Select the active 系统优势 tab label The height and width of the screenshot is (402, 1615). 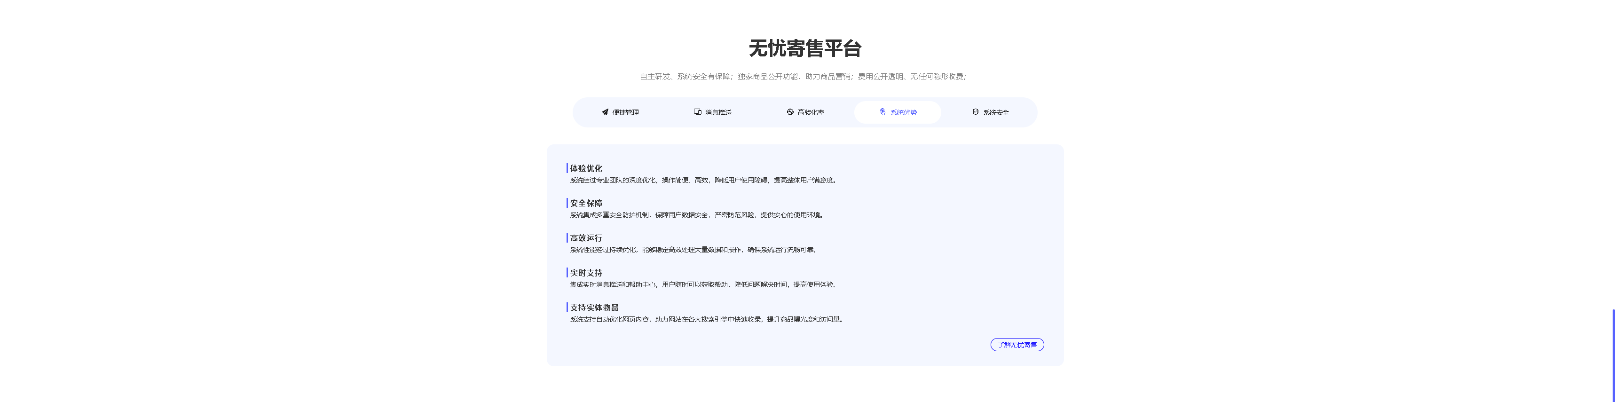(904, 113)
